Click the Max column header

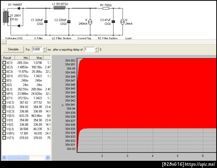(37, 58)
